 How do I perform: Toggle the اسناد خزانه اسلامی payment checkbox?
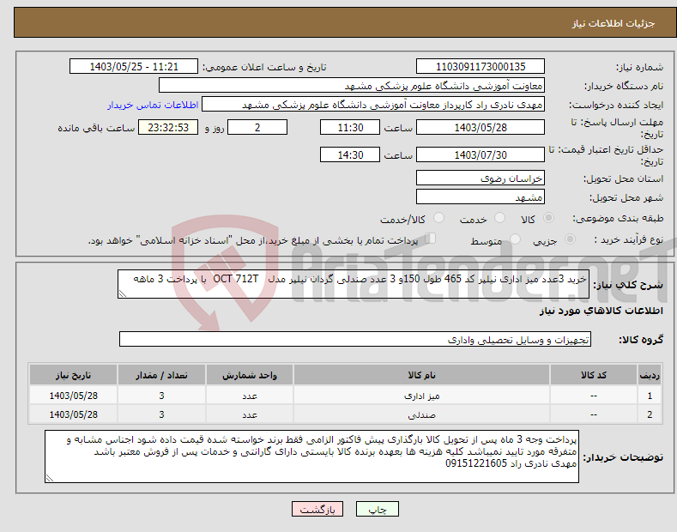[x=430, y=239]
